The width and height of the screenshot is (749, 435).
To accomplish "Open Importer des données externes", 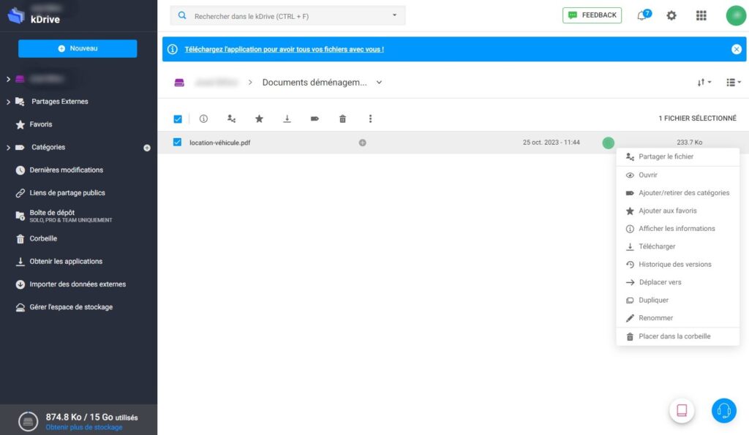I will 78,284.
